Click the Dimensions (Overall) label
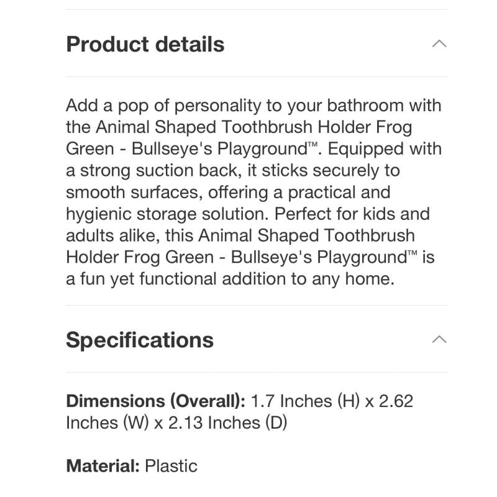Image resolution: width=497 pixels, height=497 pixels. pos(155,401)
